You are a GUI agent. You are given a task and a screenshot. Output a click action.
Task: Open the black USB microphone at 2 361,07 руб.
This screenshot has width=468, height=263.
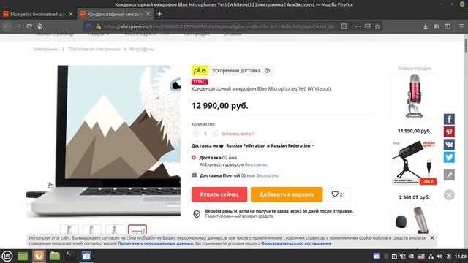pyautogui.click(x=415, y=163)
